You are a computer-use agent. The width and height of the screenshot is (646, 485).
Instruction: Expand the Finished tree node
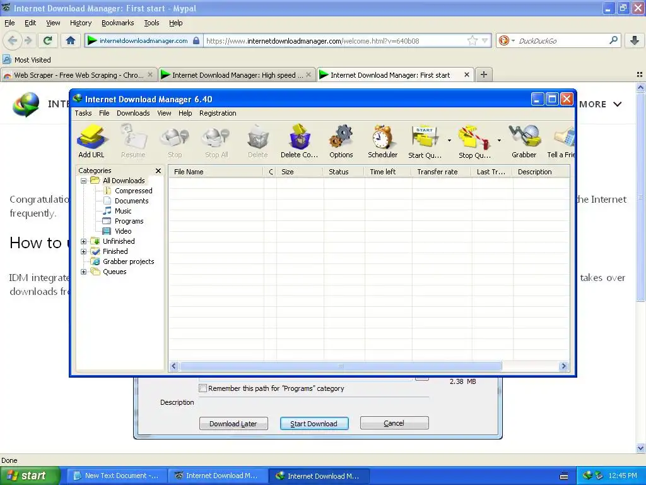click(84, 251)
